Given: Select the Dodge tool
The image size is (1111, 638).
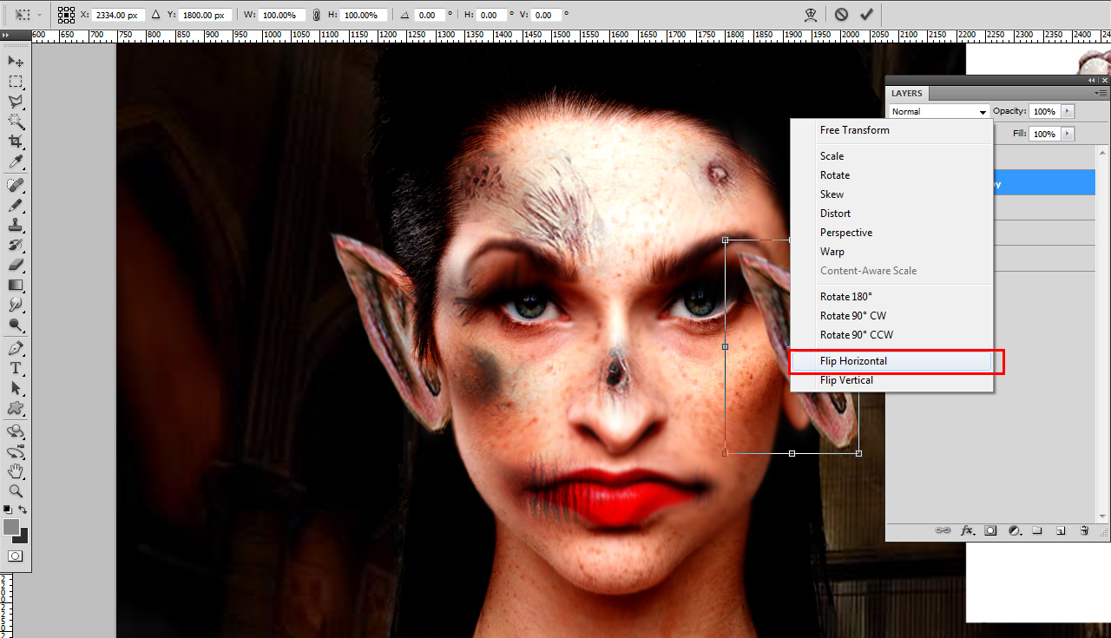Looking at the screenshot, I should tap(16, 325).
